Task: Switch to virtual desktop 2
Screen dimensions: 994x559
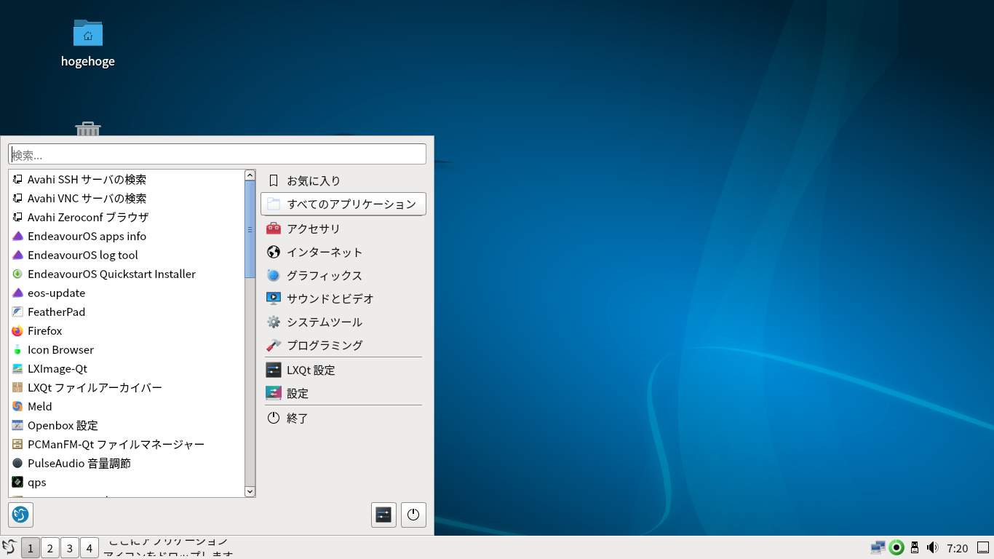Action: pyautogui.click(x=50, y=548)
